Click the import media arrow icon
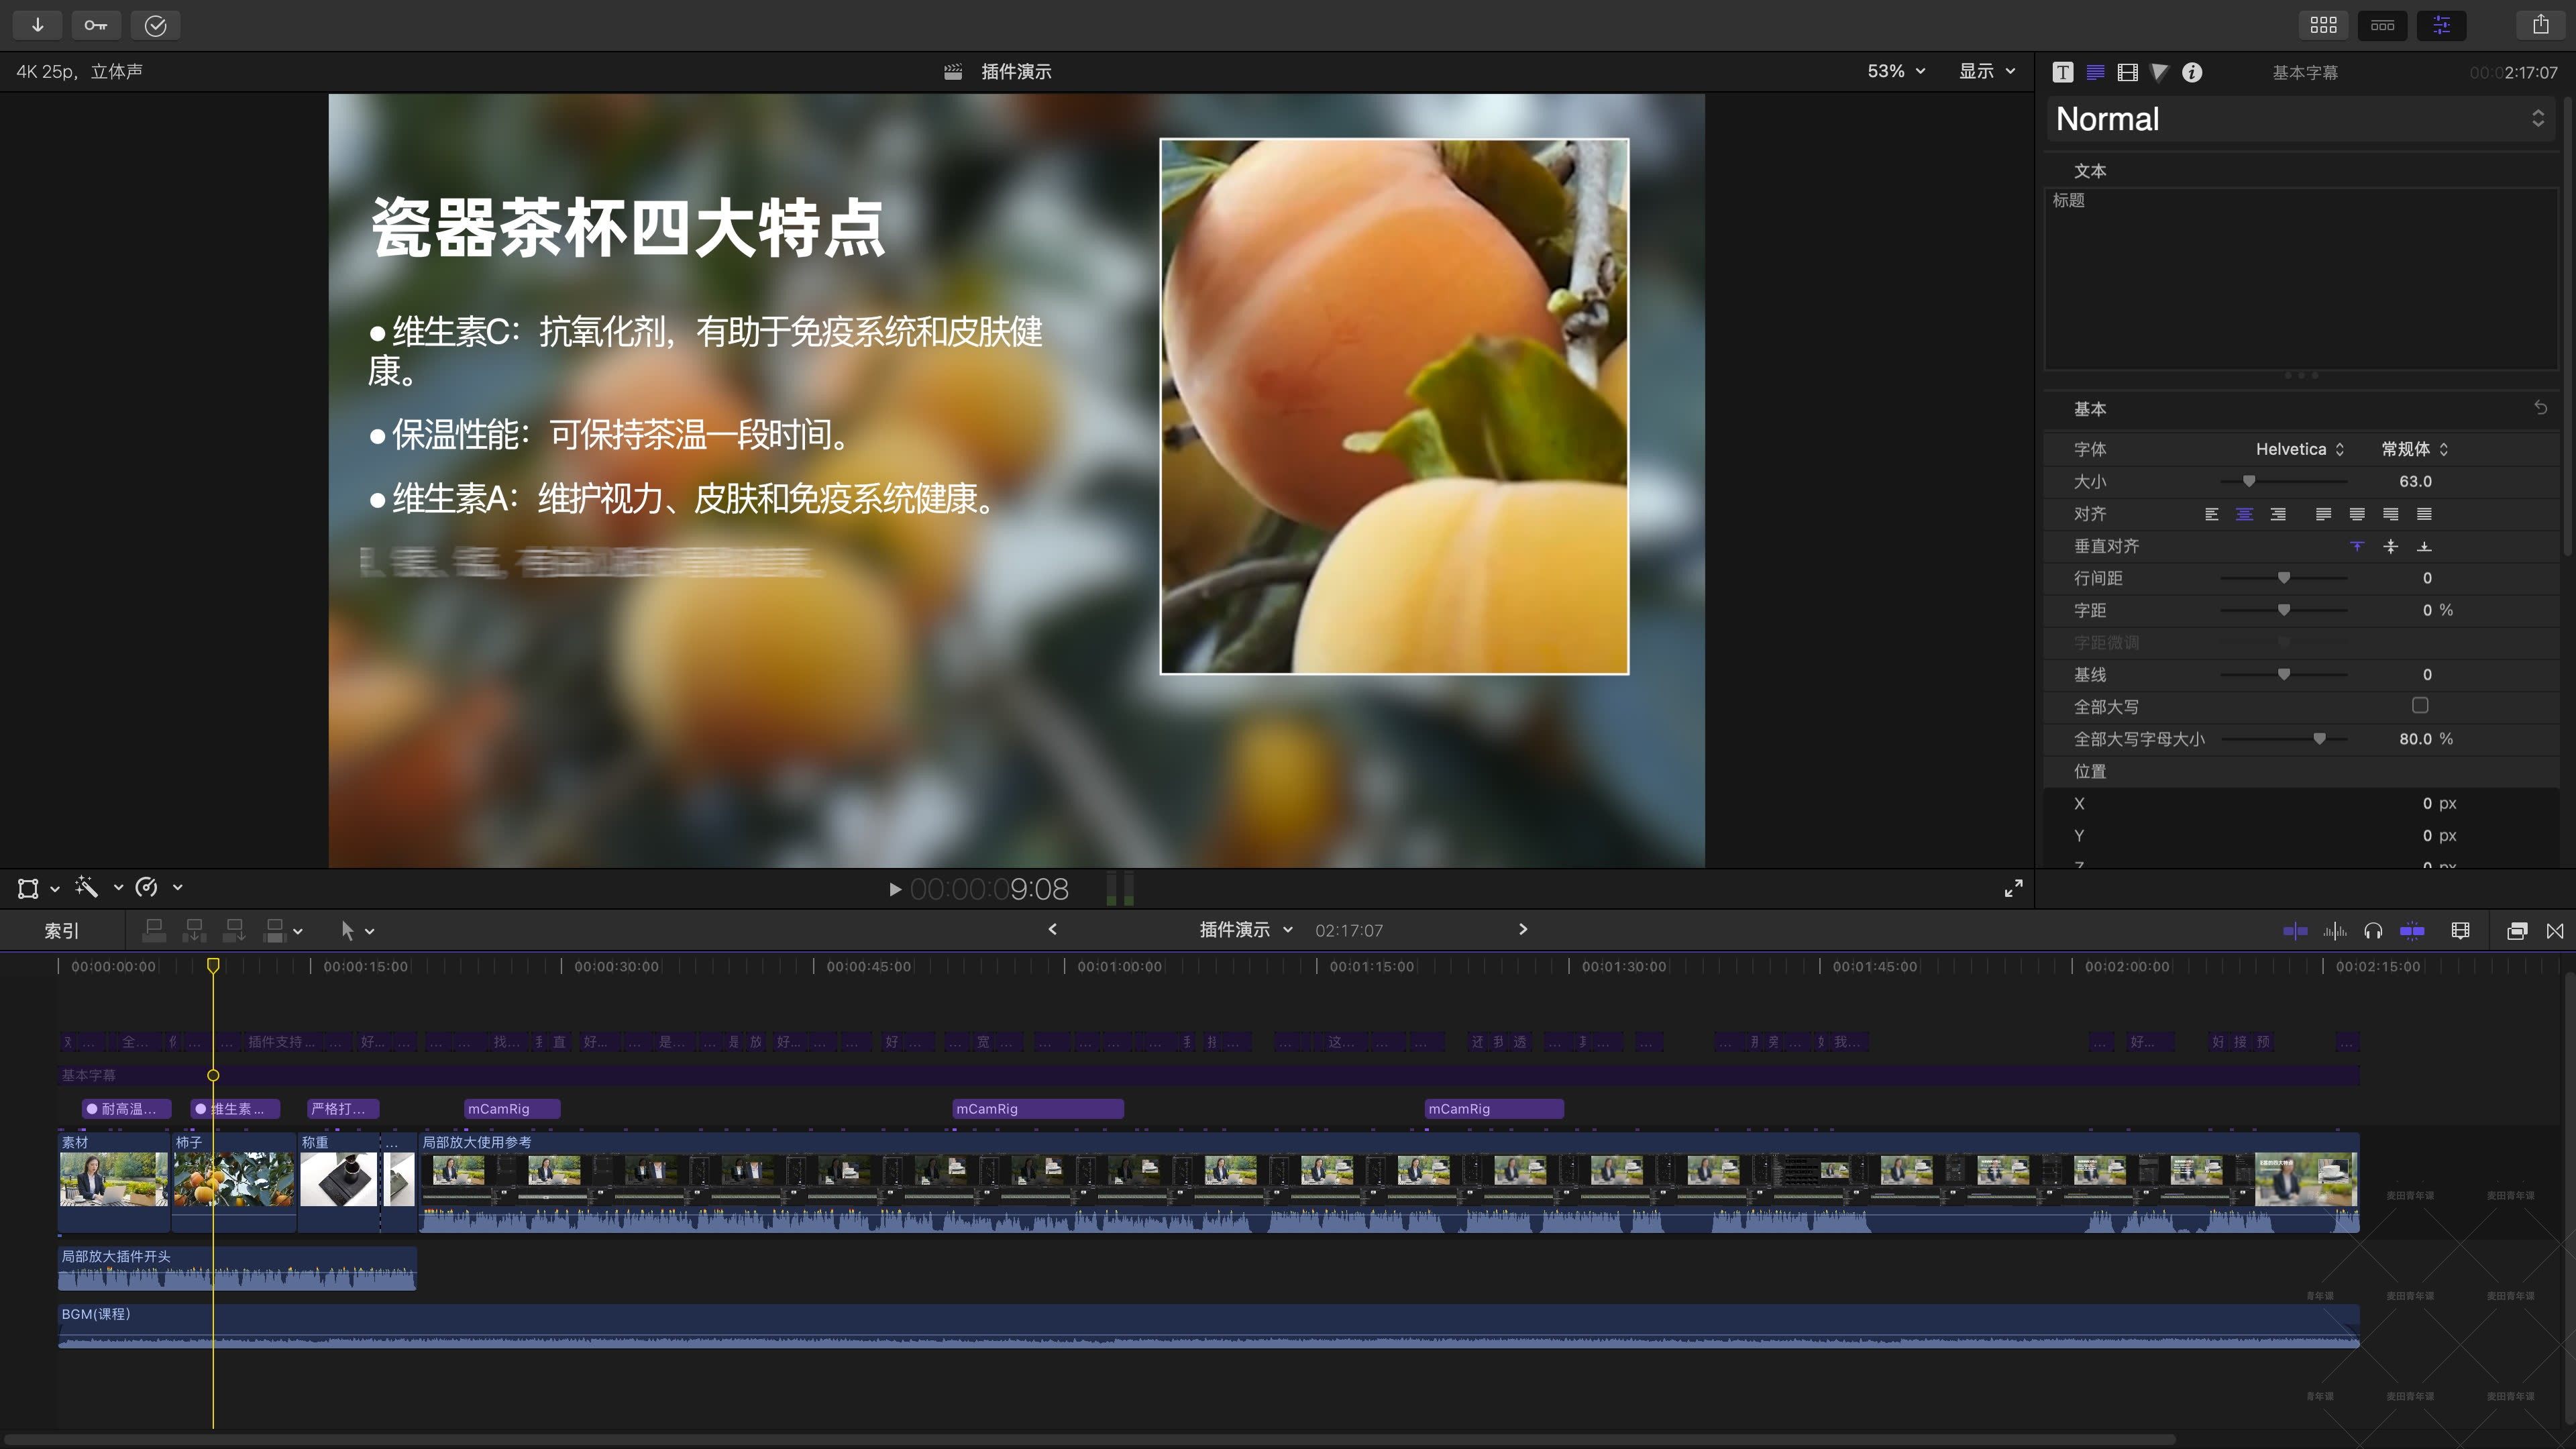The height and width of the screenshot is (1449, 2576). point(37,25)
